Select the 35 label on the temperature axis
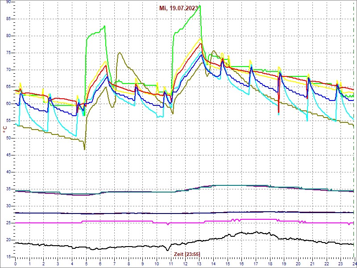 (x=8, y=189)
